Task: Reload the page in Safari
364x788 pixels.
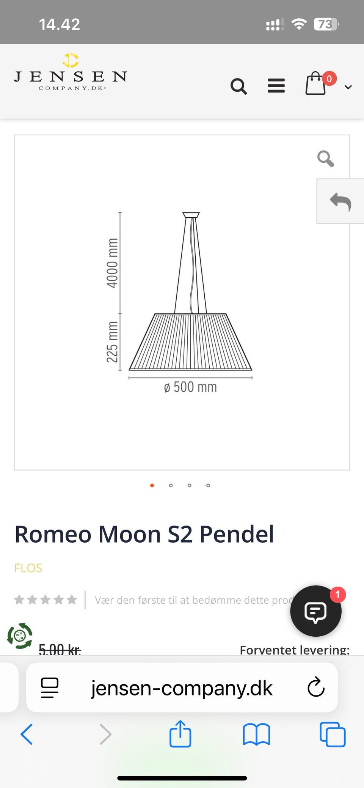Action: click(x=316, y=687)
